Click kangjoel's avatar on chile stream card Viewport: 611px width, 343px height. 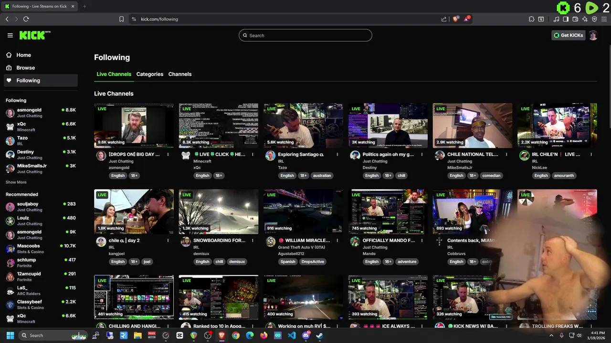coord(101,242)
